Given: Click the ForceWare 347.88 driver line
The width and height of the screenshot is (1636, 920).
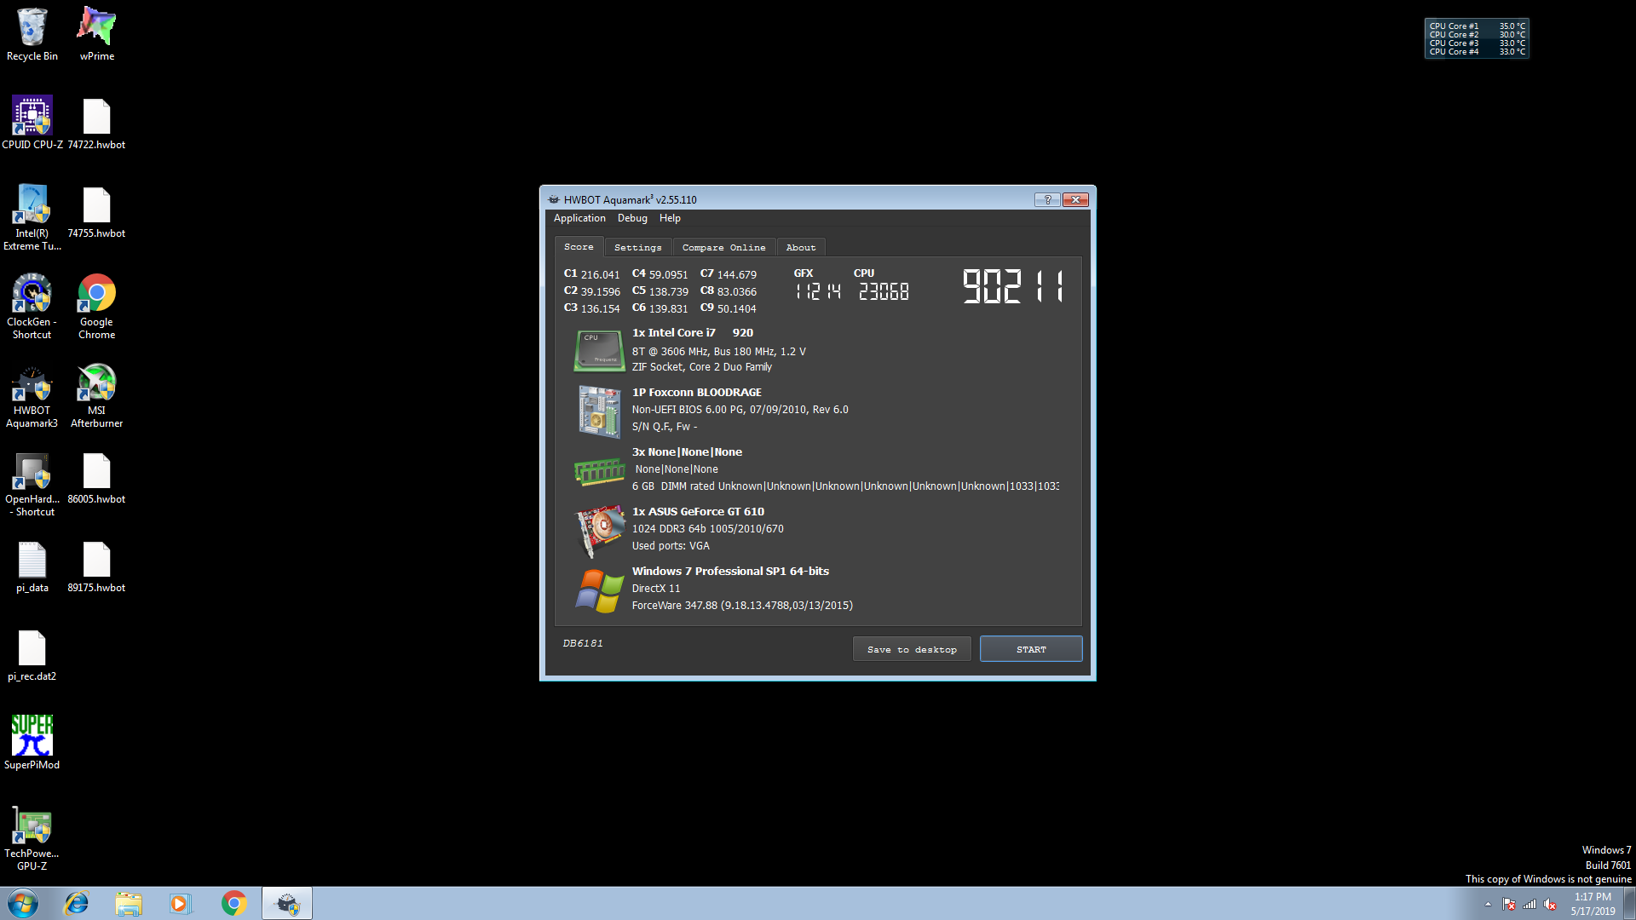Looking at the screenshot, I should (742, 605).
